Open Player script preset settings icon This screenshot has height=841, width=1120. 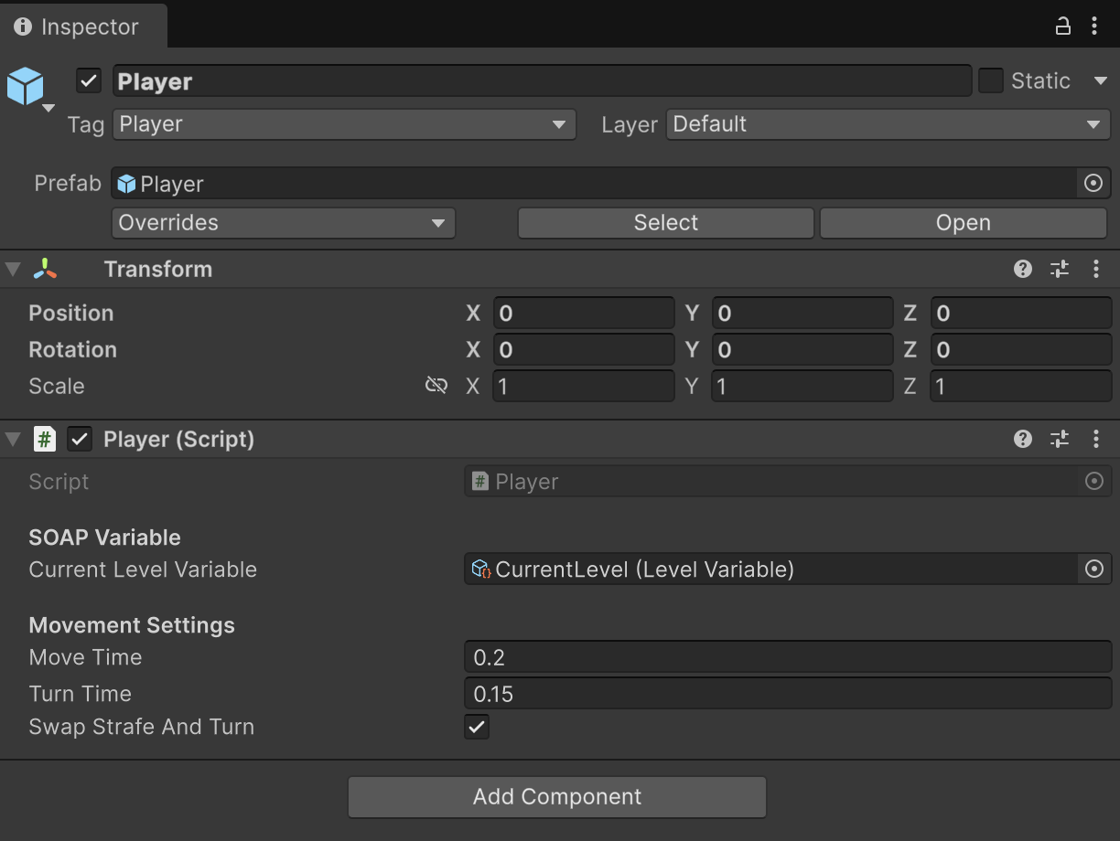tap(1060, 440)
